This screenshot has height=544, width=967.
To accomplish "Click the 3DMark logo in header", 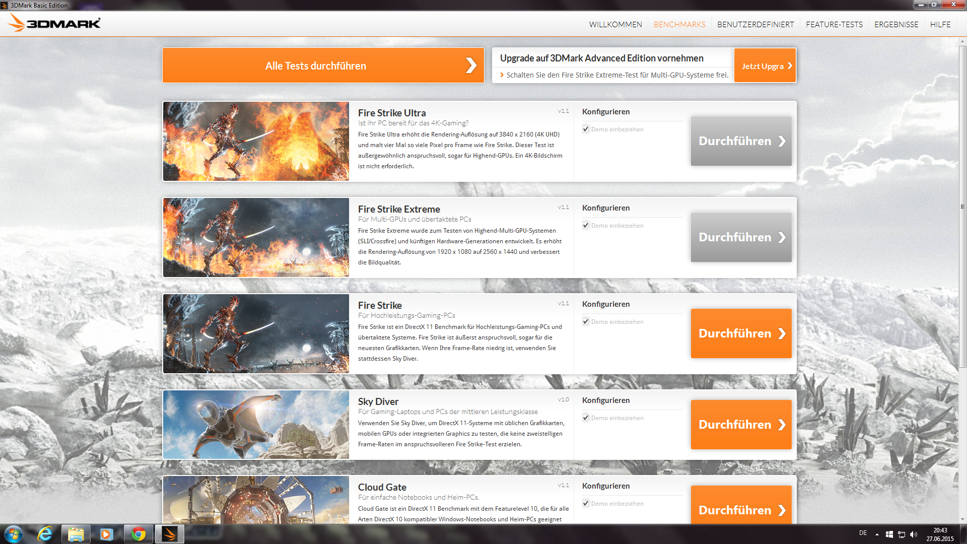I will coord(54,23).
